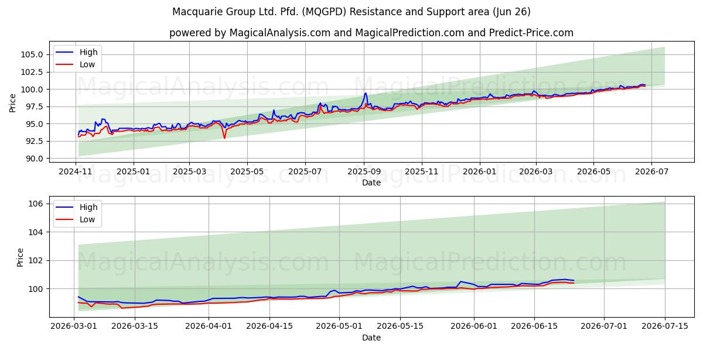Click the low price dip near 2025-04

coord(224,137)
